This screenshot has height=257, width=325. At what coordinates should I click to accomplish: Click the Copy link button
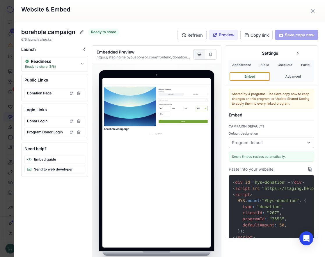pos(256,35)
